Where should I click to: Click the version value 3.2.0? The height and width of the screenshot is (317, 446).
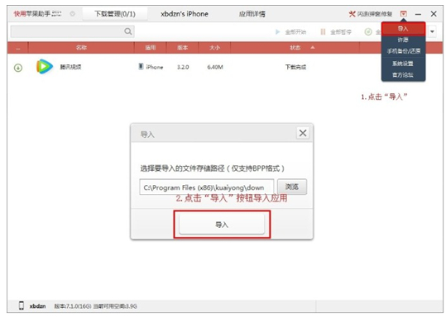[x=183, y=67]
